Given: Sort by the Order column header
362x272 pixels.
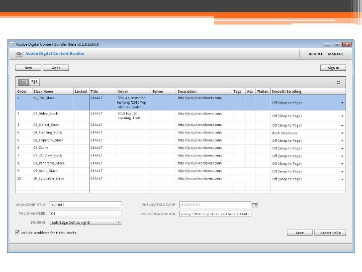Looking at the screenshot, I should pos(24,91).
